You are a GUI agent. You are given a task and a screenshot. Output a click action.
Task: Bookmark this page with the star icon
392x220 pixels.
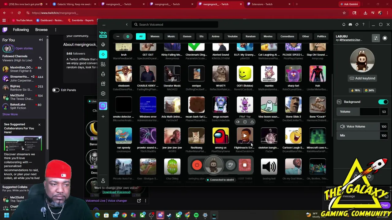344,13
